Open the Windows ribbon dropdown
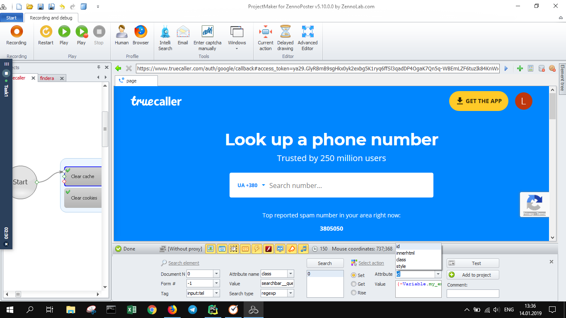The height and width of the screenshot is (318, 566). tap(237, 38)
